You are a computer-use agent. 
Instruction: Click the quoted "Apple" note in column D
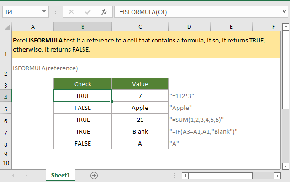click(x=180, y=108)
